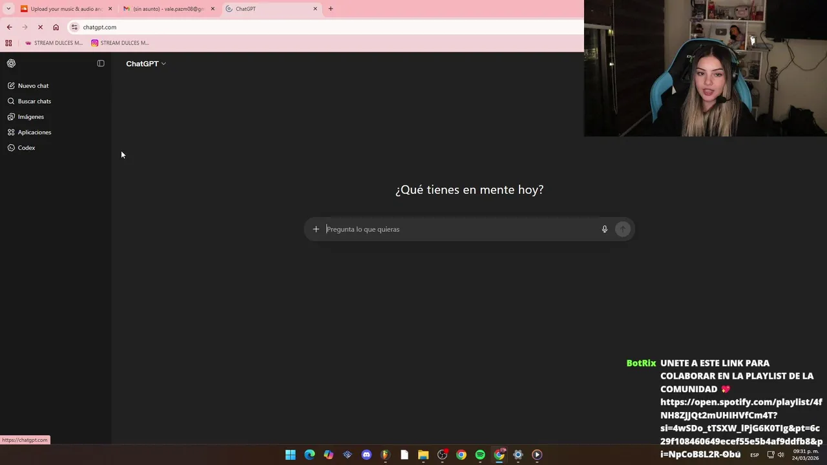Expand the ChatGPT model selector dropdown
Viewport: 827px width, 465px height.
click(146, 64)
